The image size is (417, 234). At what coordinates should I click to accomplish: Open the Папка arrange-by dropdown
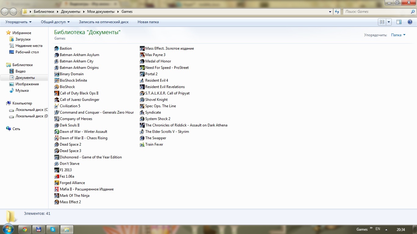coord(398,35)
